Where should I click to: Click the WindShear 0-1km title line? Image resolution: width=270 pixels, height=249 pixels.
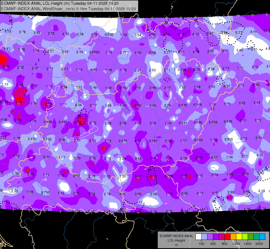(68, 9)
